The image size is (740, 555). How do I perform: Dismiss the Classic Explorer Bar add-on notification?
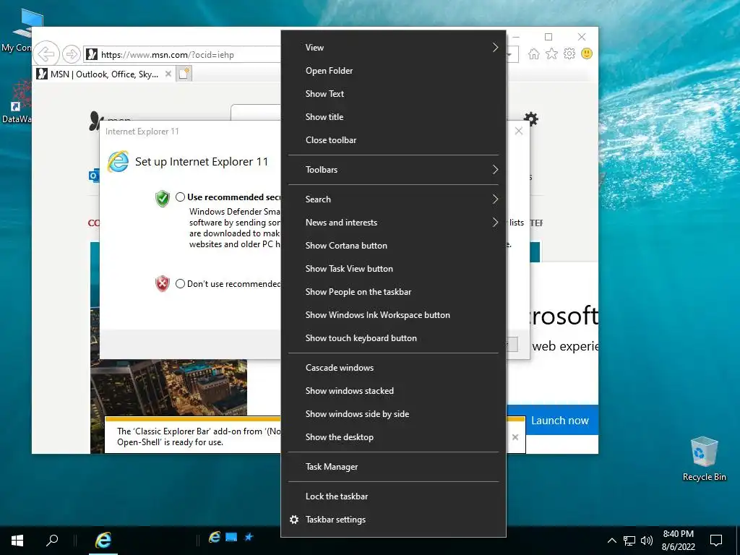point(515,437)
